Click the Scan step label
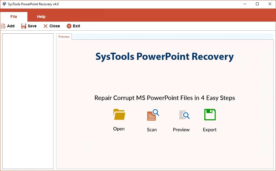276x171 pixels. [152, 130]
